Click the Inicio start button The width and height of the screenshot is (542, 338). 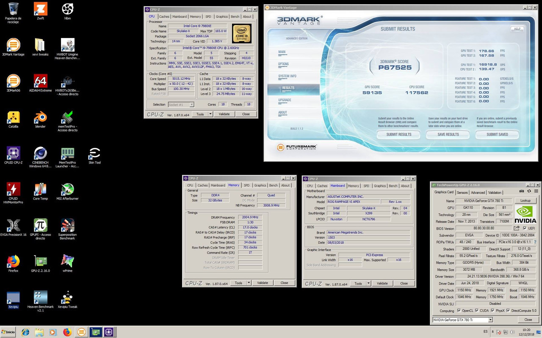point(8,332)
